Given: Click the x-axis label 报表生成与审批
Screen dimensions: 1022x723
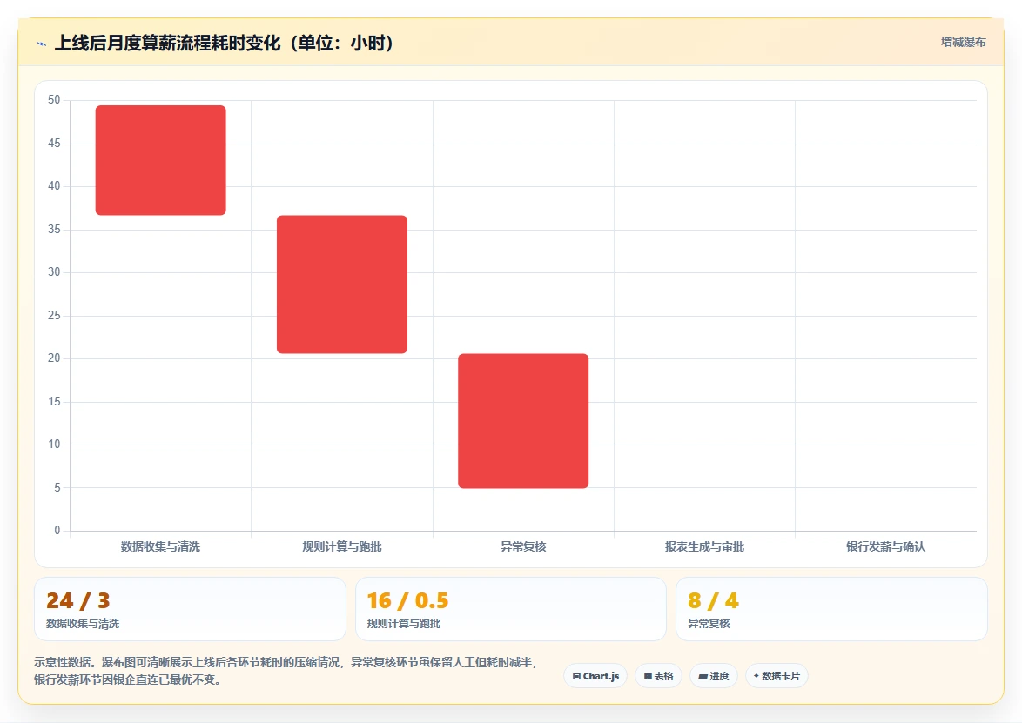Looking at the screenshot, I should point(704,546).
